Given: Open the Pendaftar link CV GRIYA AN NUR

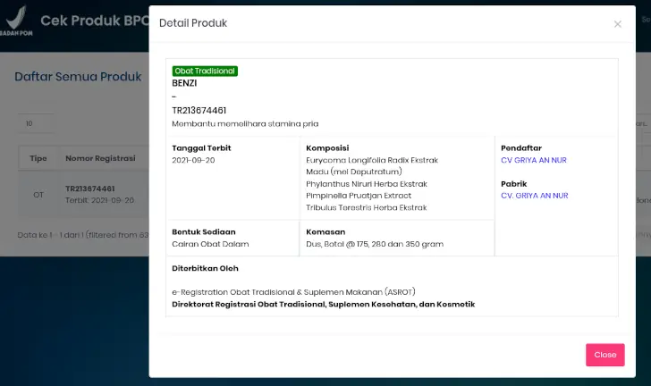Looking at the screenshot, I should (x=534, y=160).
